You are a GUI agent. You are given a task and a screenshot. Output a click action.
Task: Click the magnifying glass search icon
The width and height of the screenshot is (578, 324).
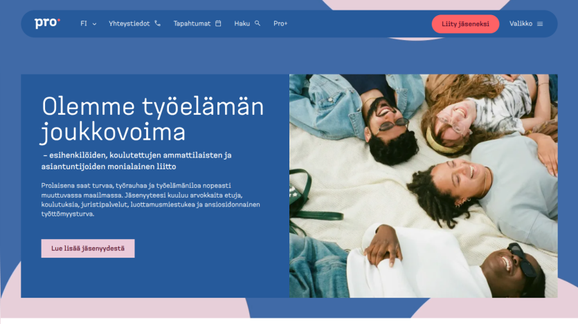(x=258, y=23)
